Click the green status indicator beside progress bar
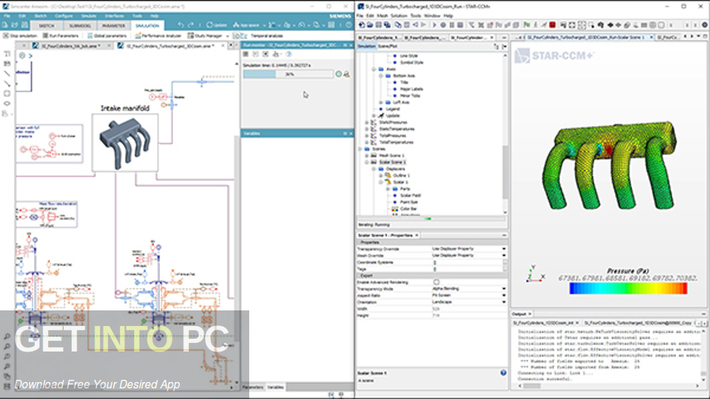710x399 pixels. pos(338,74)
